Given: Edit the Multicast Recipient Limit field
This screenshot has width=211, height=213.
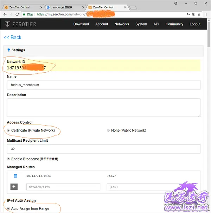Looking at the screenshot, I should tap(104, 149).
